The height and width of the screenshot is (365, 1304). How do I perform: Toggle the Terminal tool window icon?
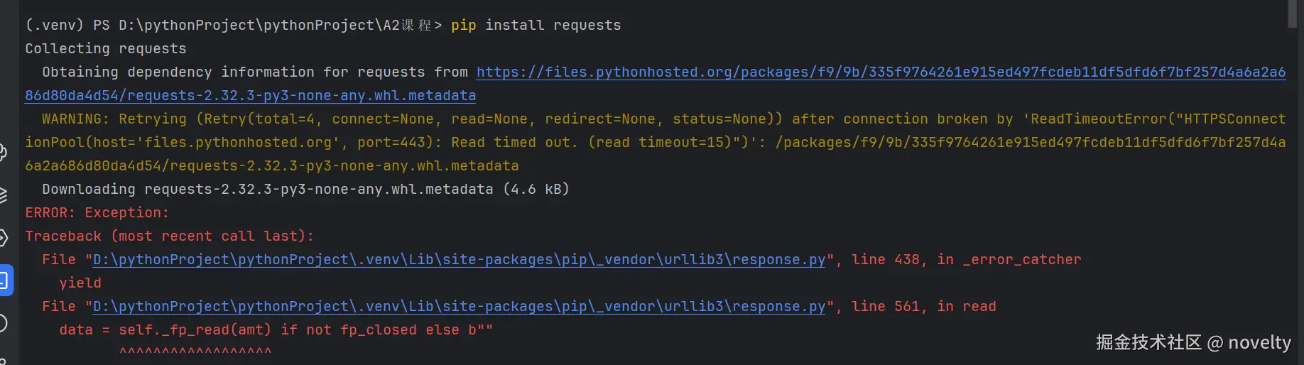point(4,280)
